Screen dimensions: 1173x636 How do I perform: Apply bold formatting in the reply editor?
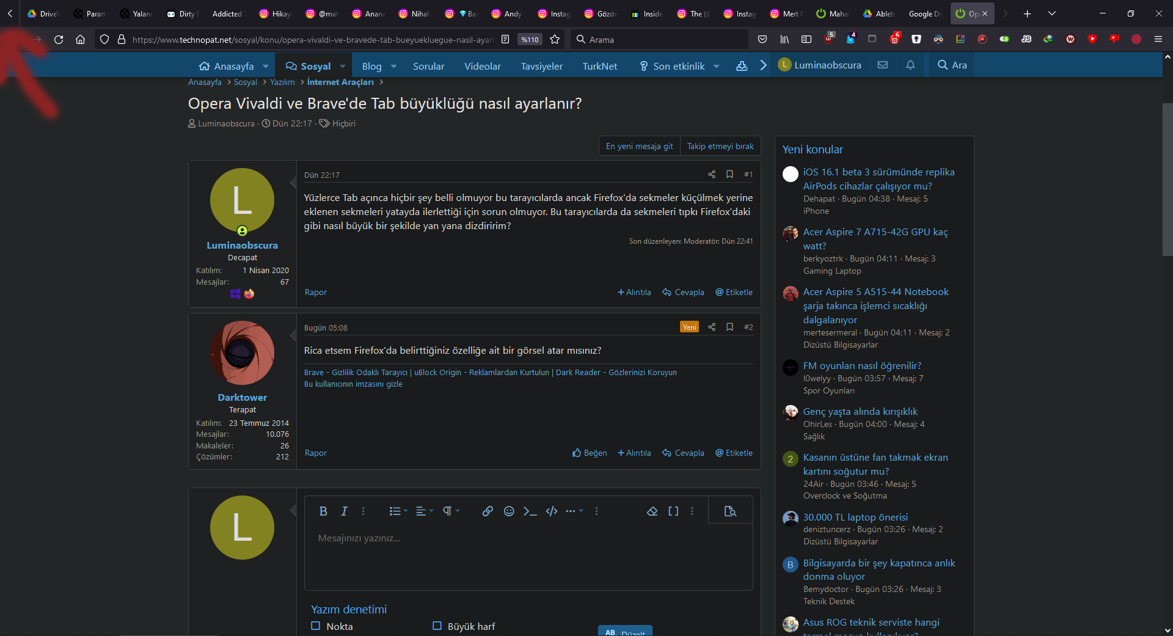coord(323,511)
